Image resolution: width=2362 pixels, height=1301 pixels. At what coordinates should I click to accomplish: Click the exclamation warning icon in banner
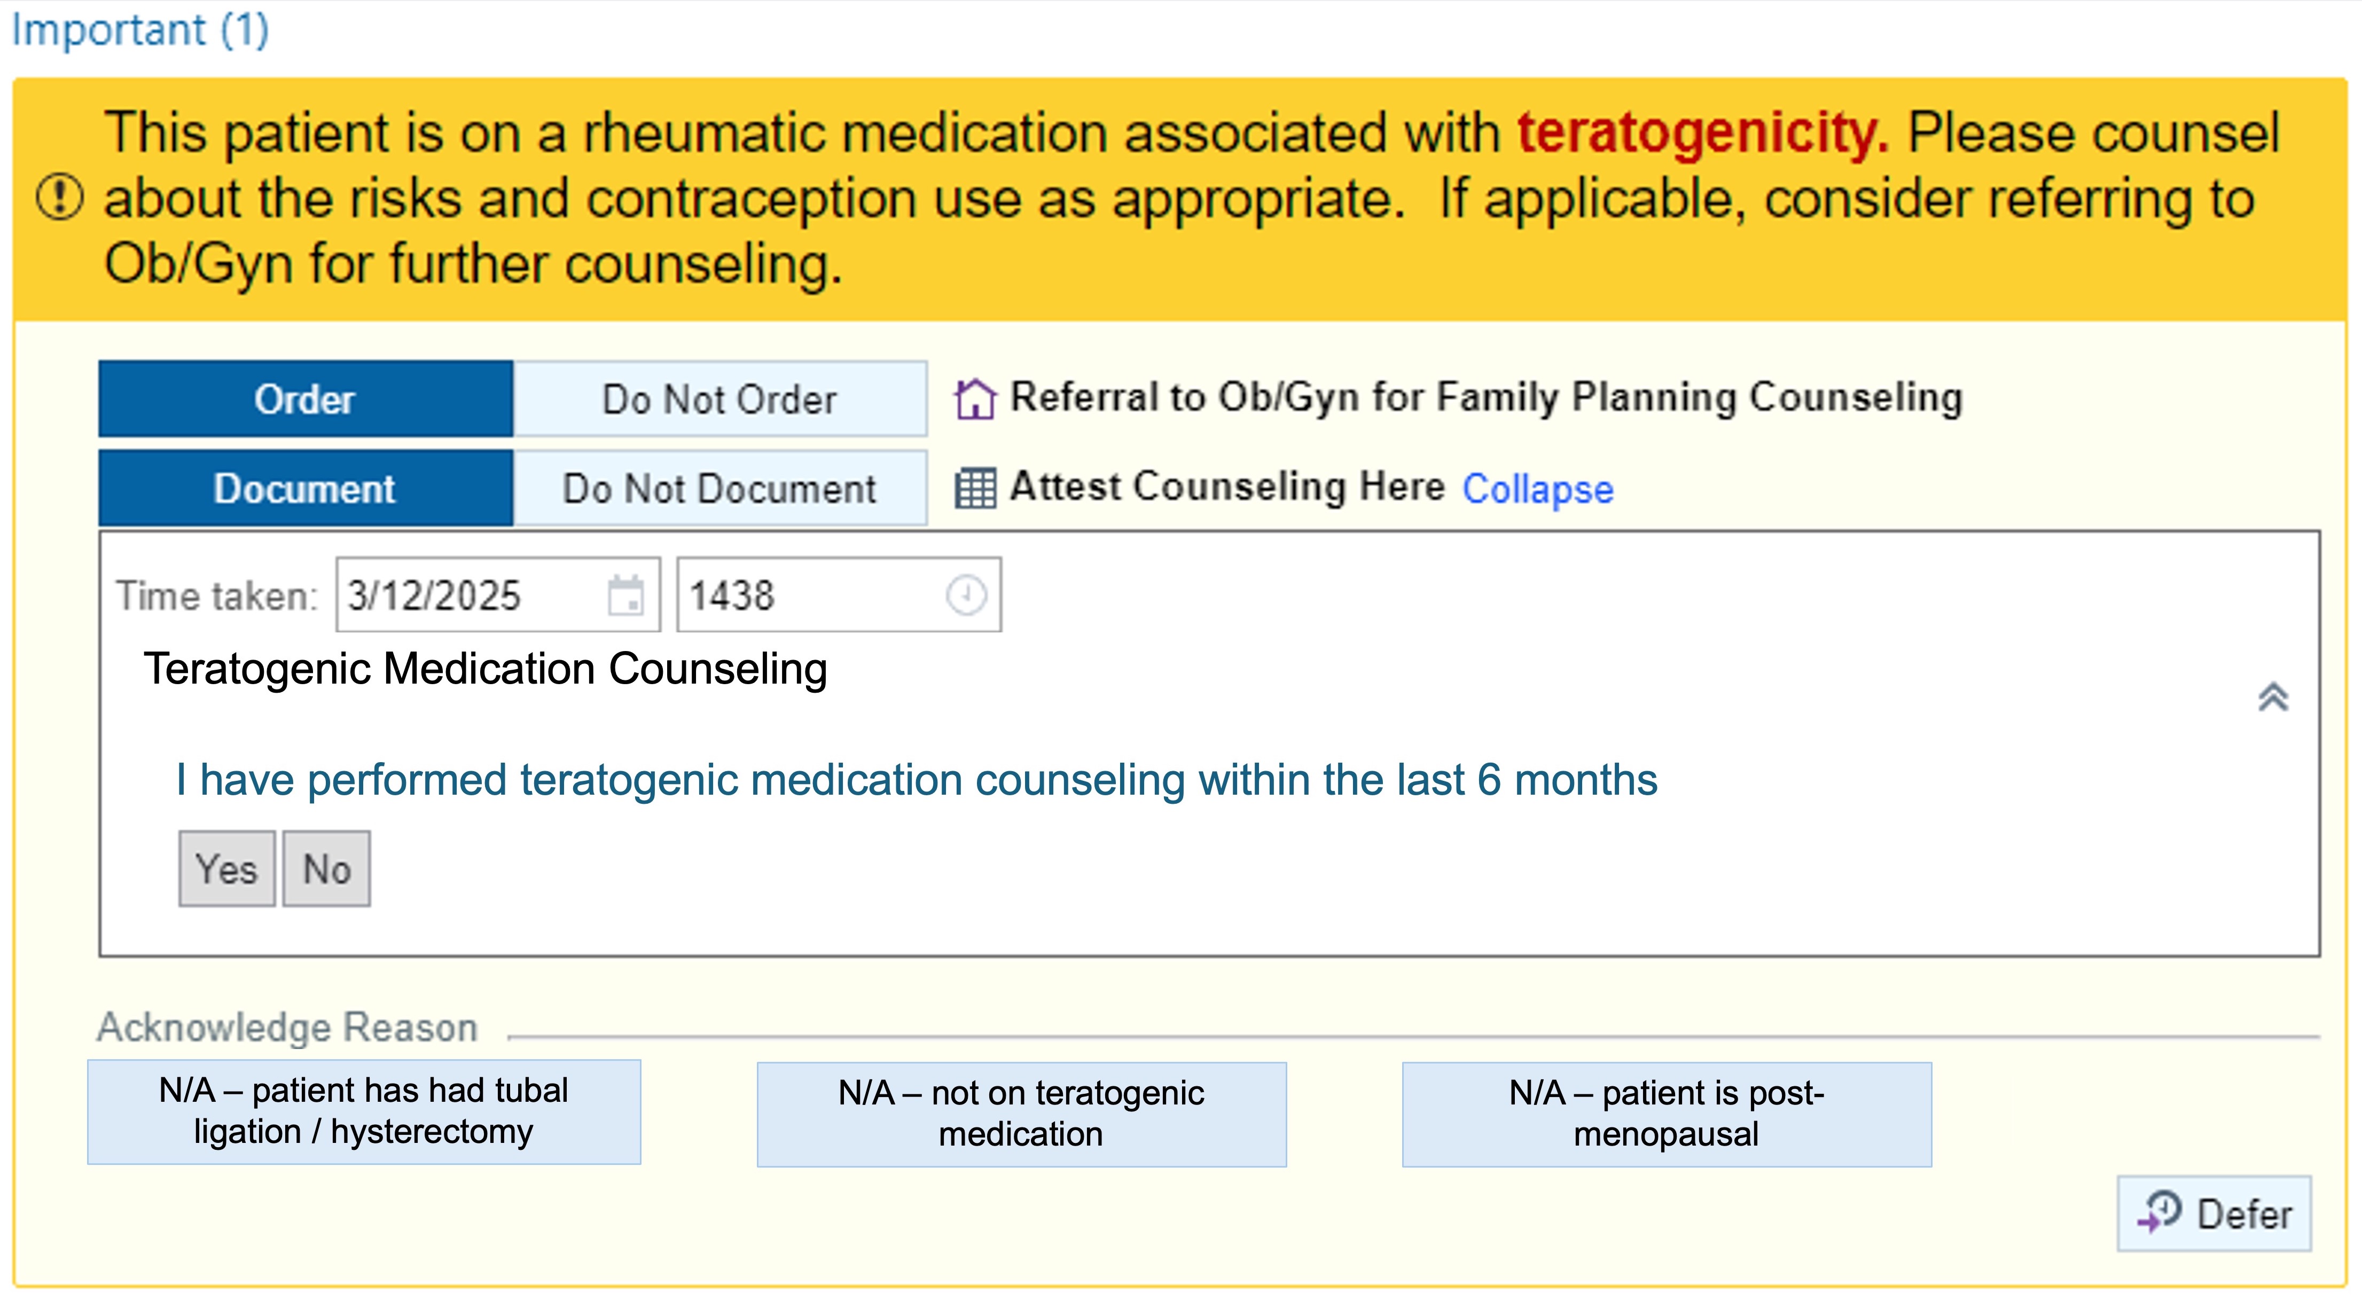point(60,198)
